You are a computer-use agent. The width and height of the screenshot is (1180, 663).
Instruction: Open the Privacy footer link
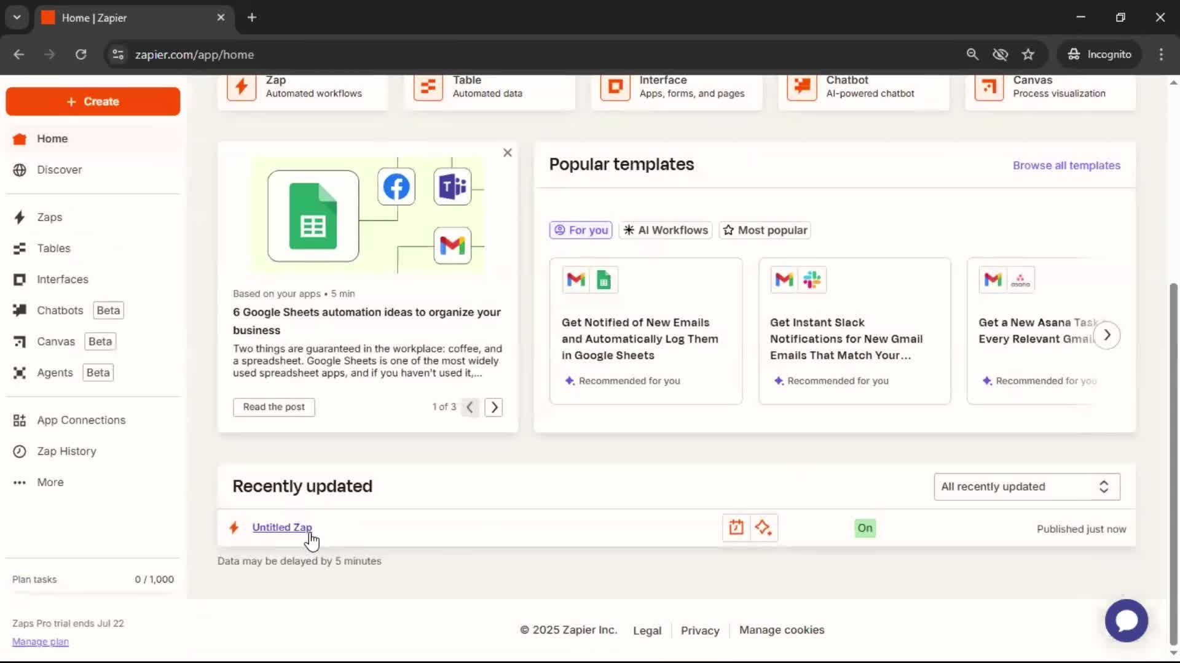[x=700, y=630]
